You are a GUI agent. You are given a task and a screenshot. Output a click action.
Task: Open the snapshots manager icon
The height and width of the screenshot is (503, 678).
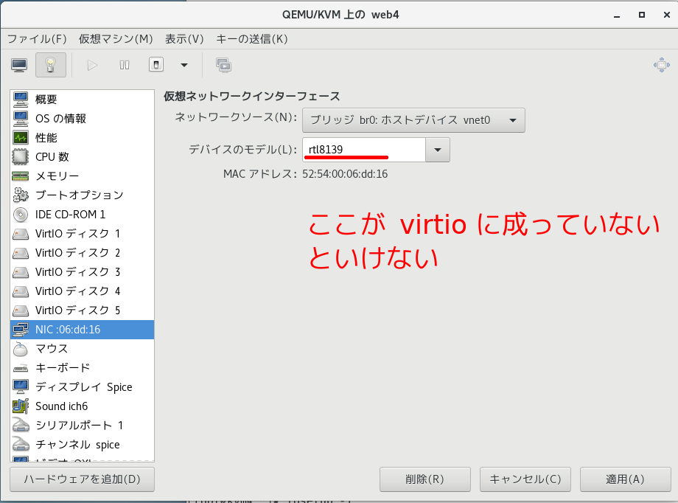223,66
